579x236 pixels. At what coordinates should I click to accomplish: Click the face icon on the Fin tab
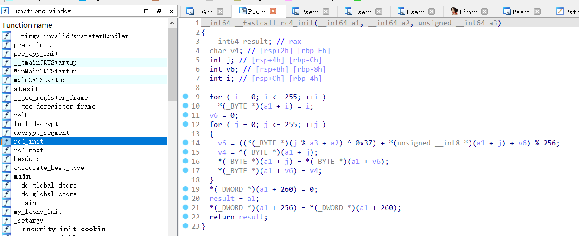pyautogui.click(x=454, y=12)
